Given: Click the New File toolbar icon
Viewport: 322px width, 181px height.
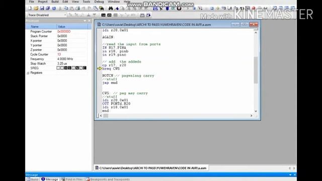Looking at the screenshot, I should [30, 8].
